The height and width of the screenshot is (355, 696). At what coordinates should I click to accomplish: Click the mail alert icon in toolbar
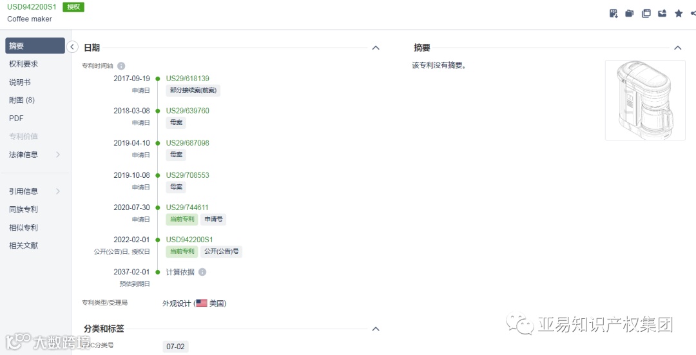click(x=662, y=14)
